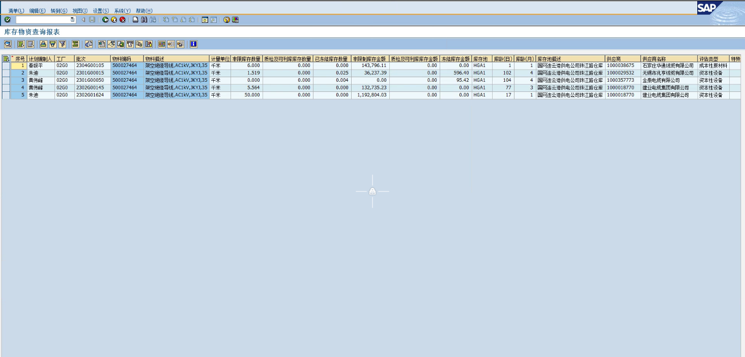Select row 3 using its row selector
745x357 pixels.
tap(6, 80)
